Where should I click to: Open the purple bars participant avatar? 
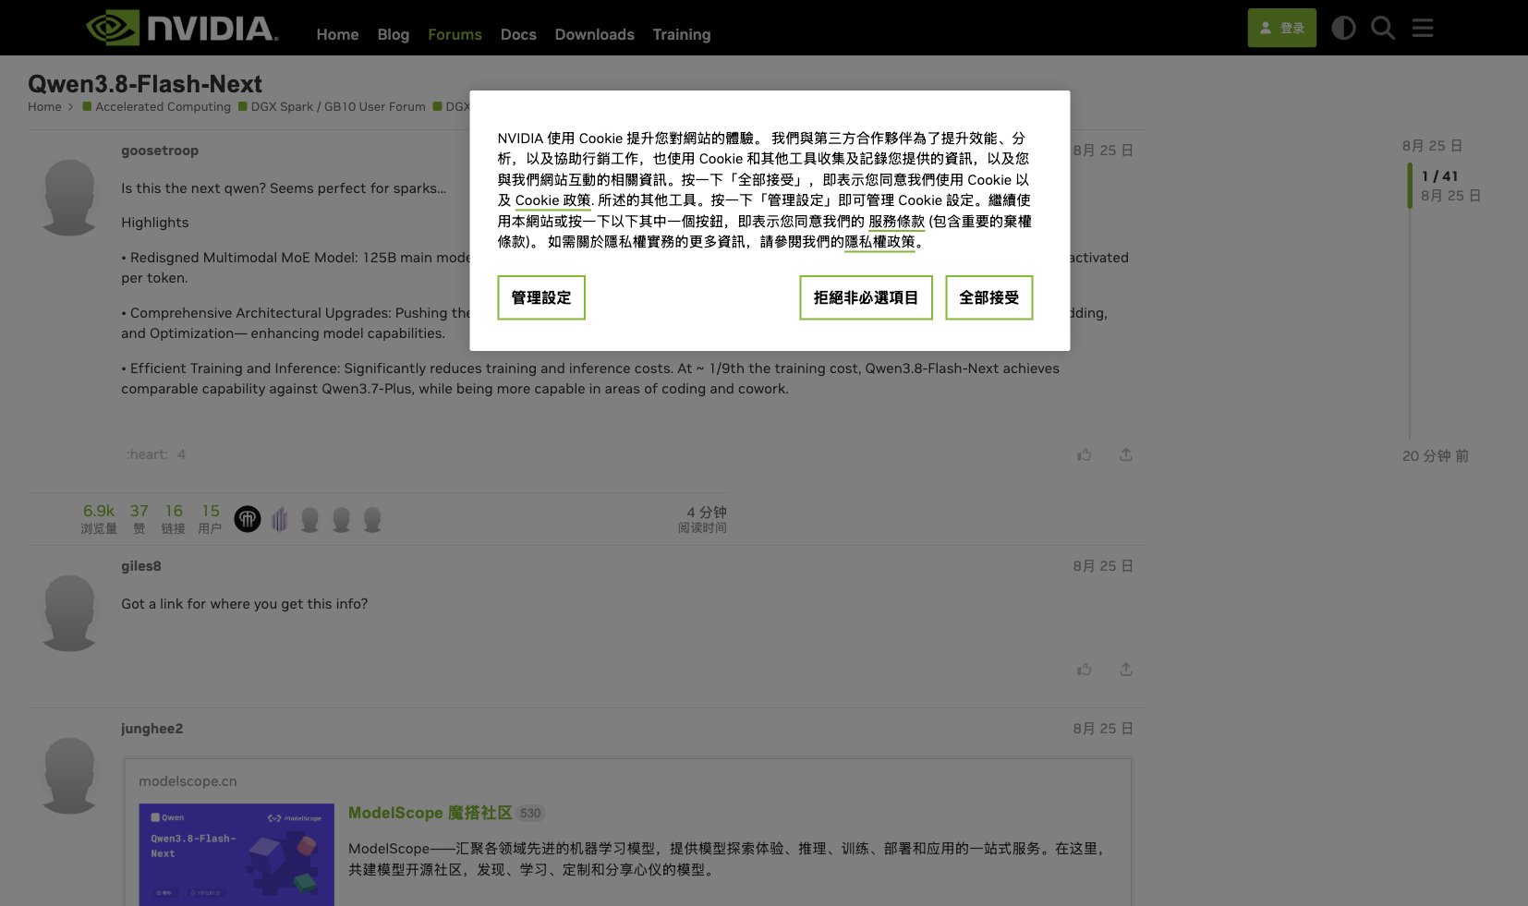(x=280, y=519)
